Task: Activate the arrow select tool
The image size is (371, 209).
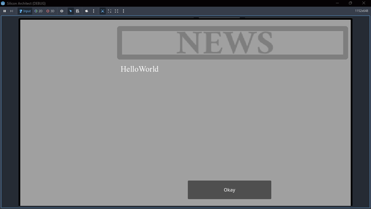Action: tap(70, 11)
